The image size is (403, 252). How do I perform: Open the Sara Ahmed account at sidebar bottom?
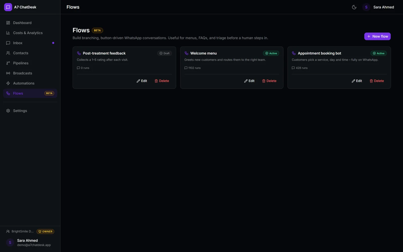coord(30,242)
